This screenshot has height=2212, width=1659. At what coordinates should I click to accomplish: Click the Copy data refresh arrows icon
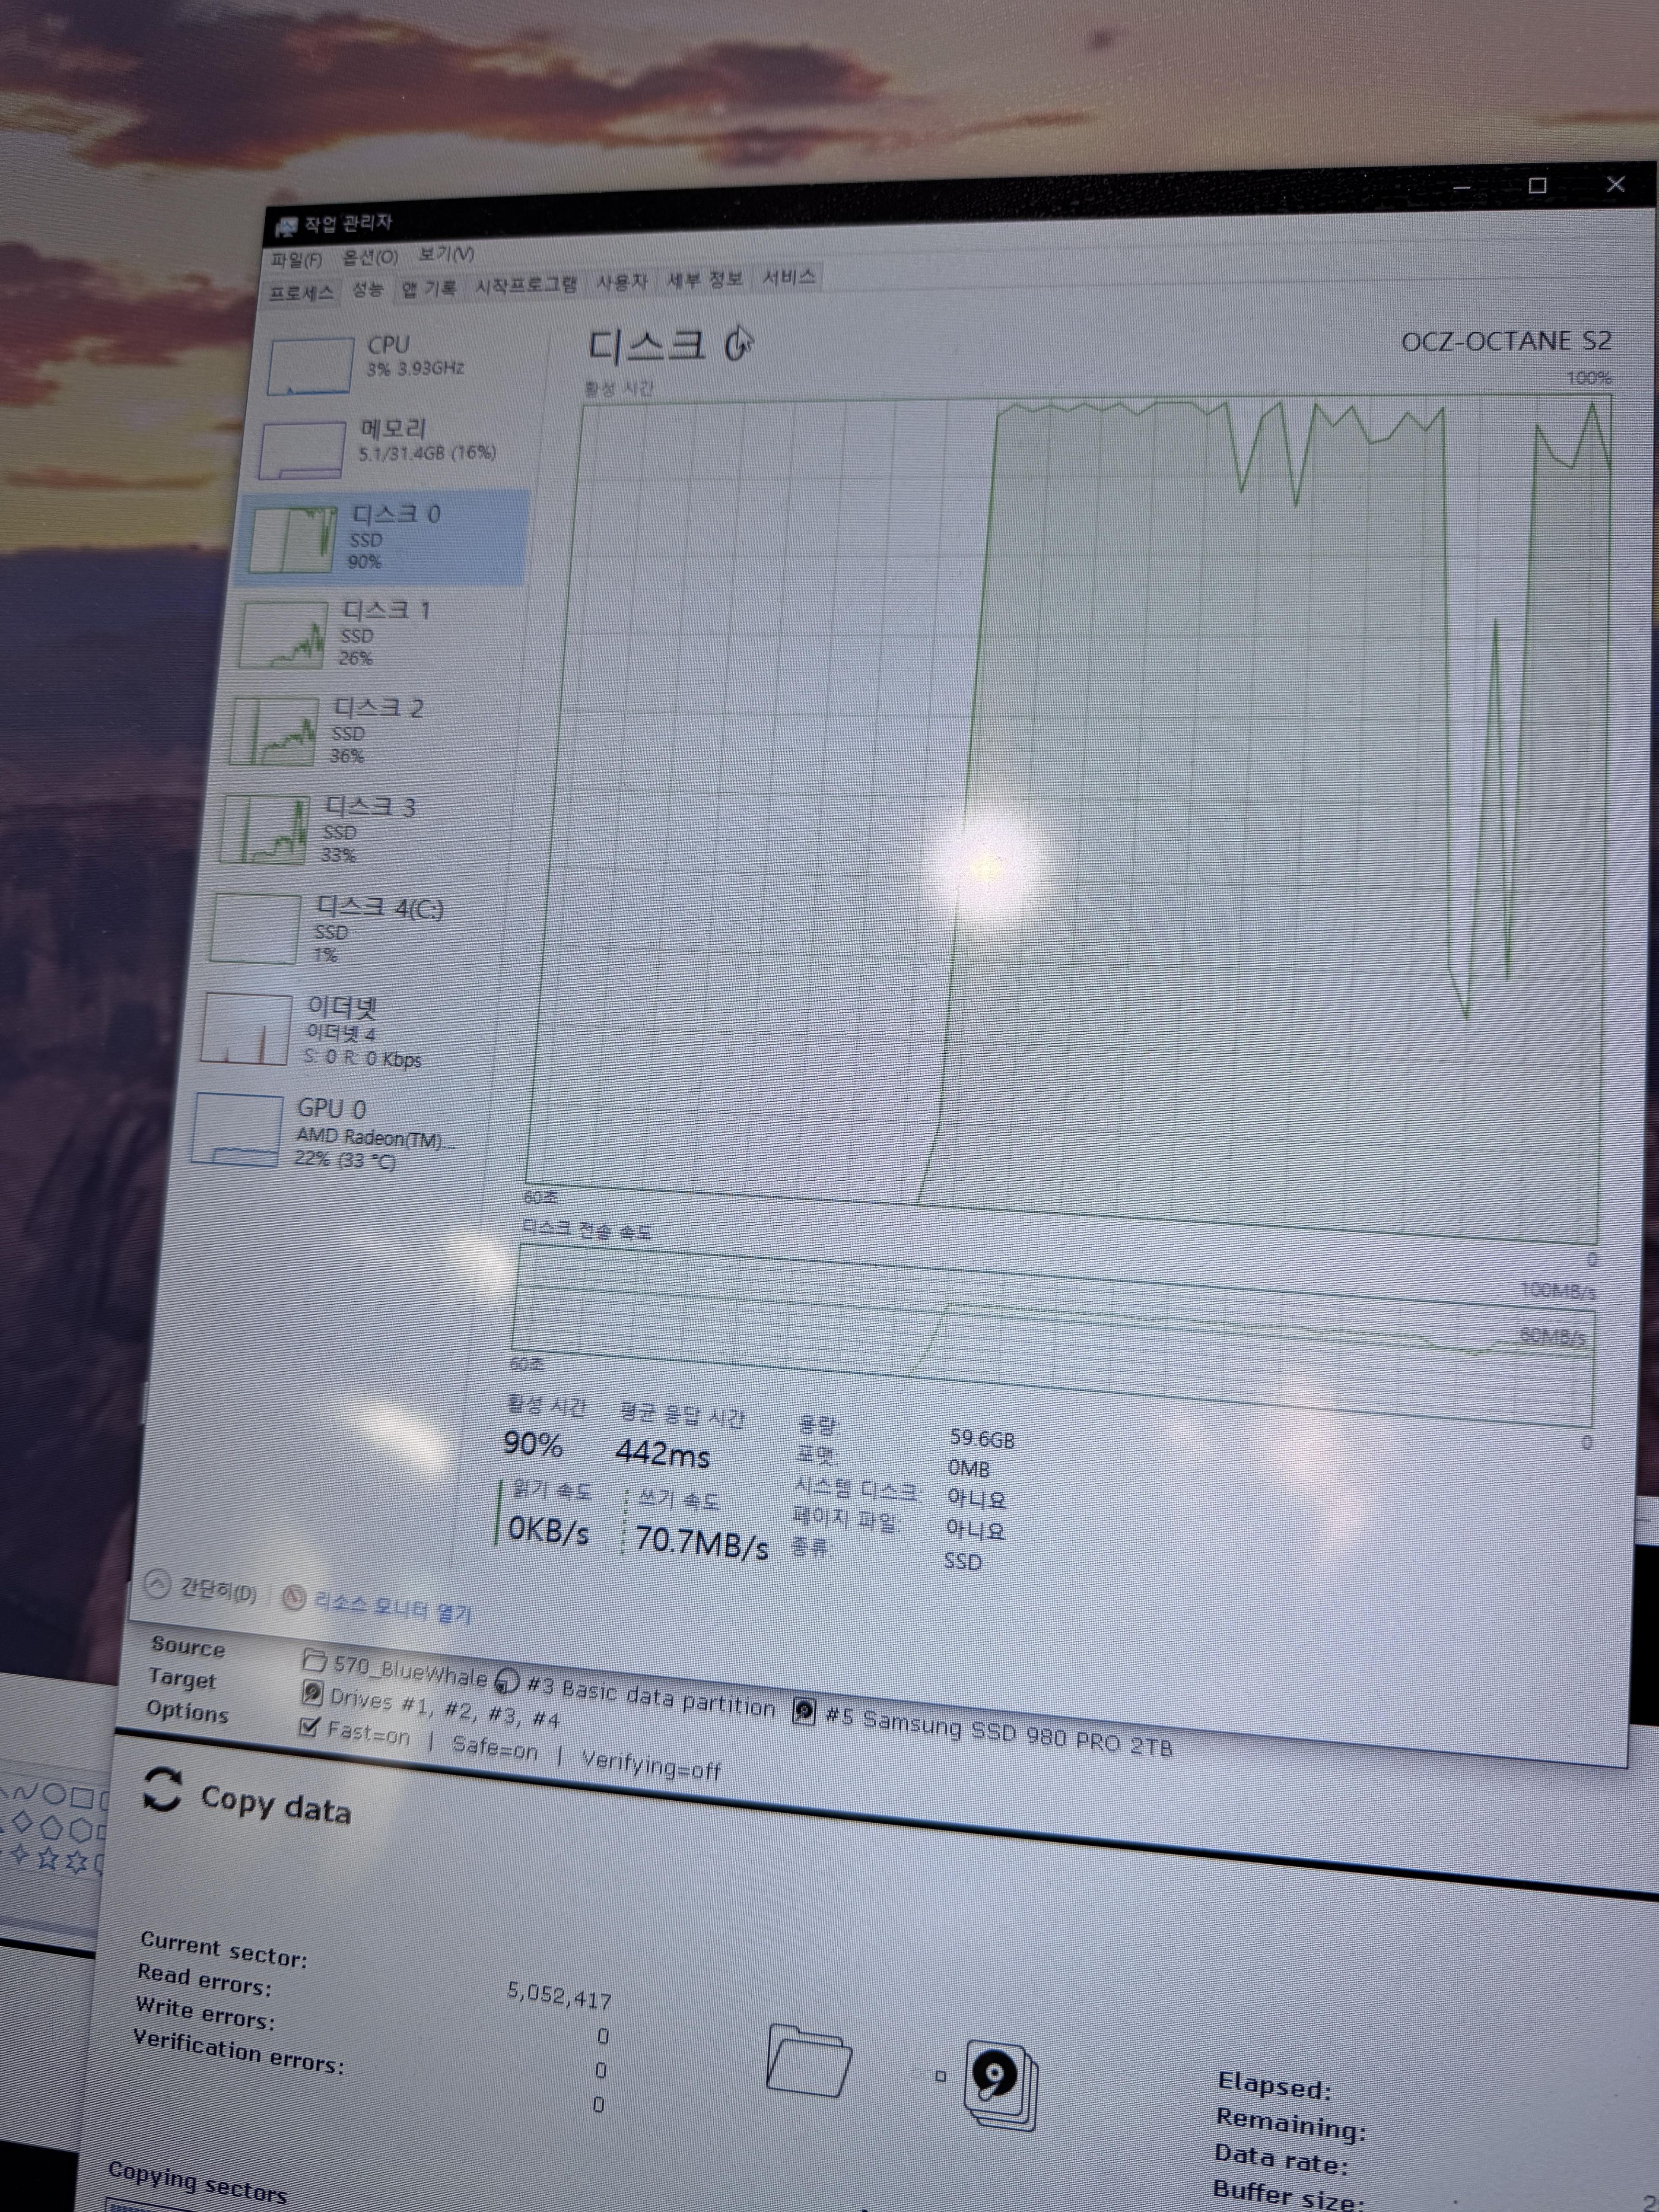[x=162, y=1789]
